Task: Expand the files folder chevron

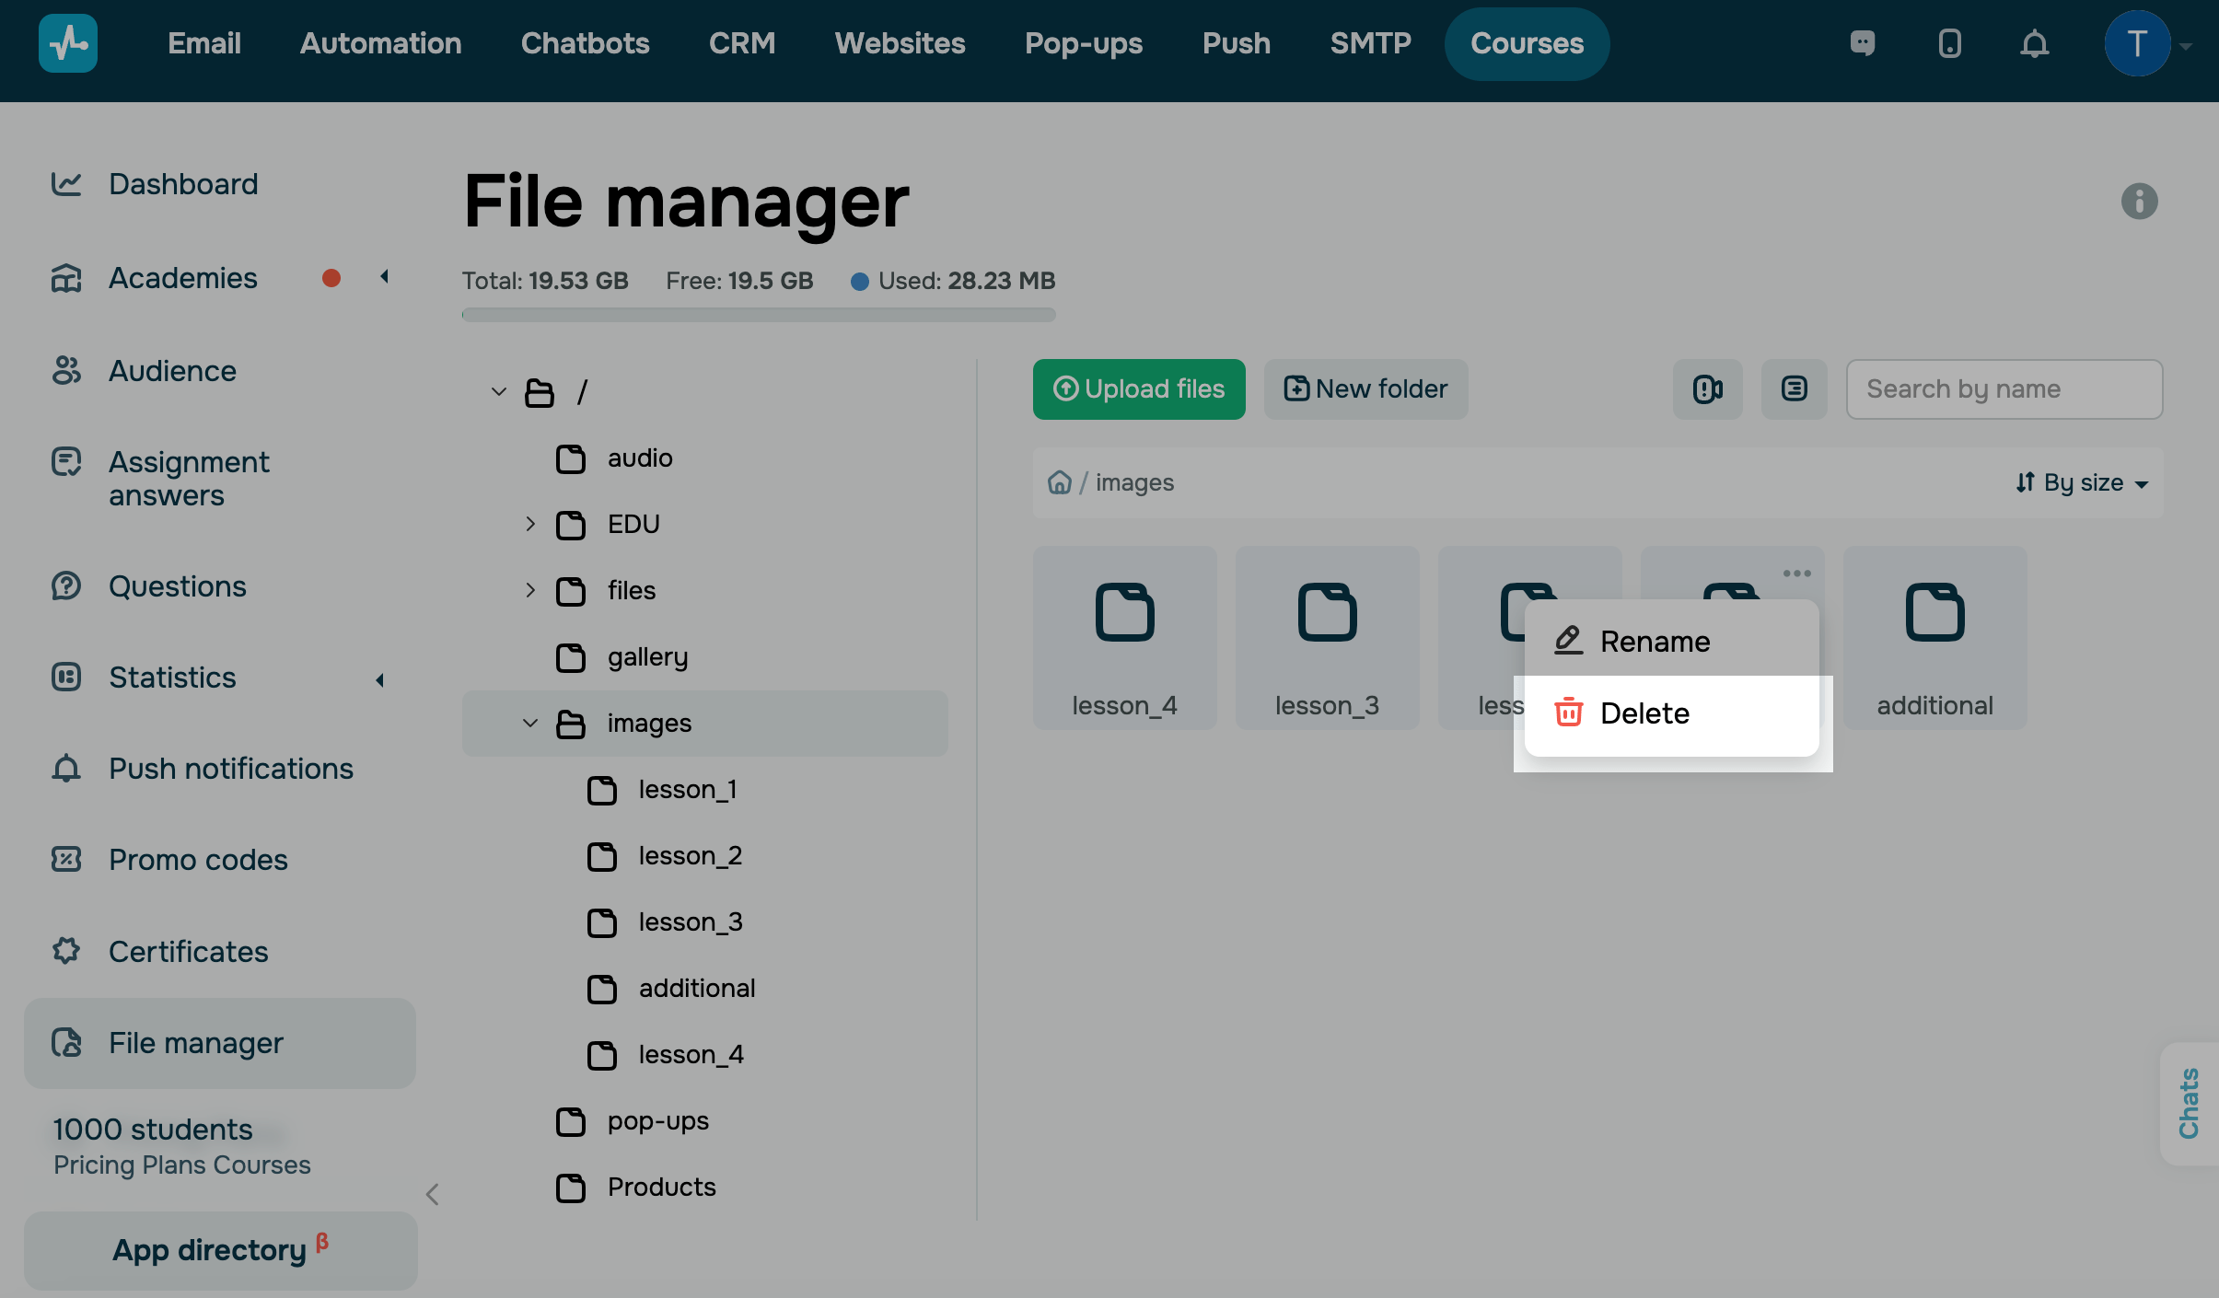Action: point(530,590)
